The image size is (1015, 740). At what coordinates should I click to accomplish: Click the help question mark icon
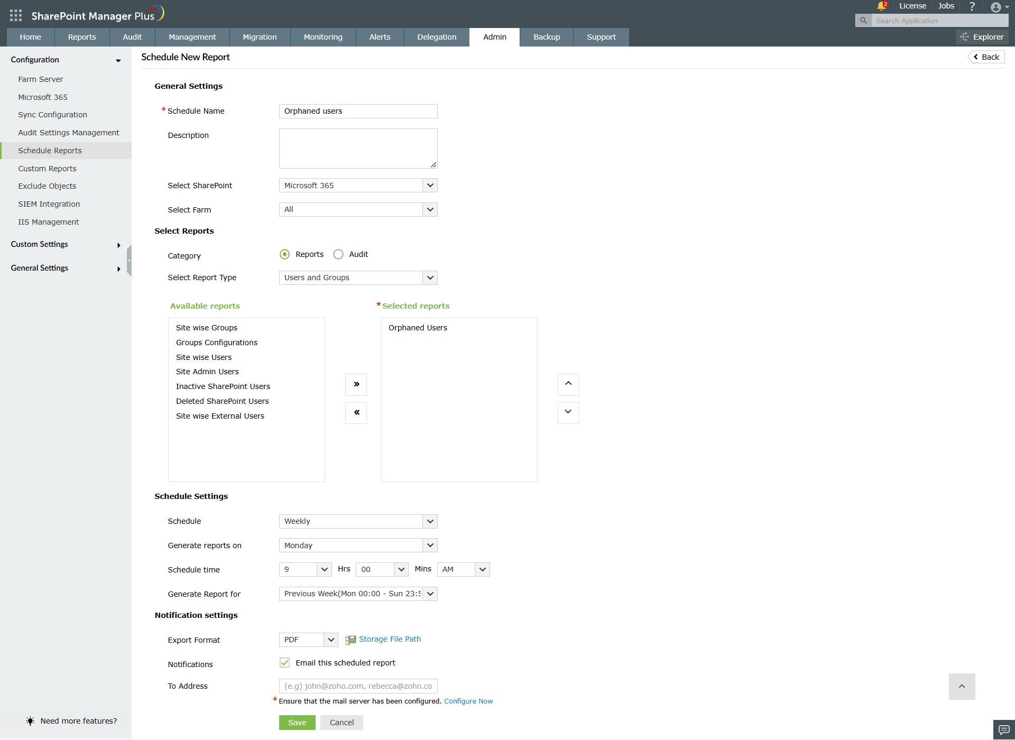coord(972,6)
